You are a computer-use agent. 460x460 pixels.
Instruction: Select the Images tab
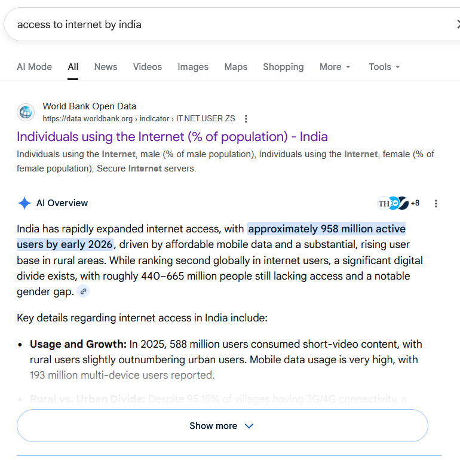[193, 67]
